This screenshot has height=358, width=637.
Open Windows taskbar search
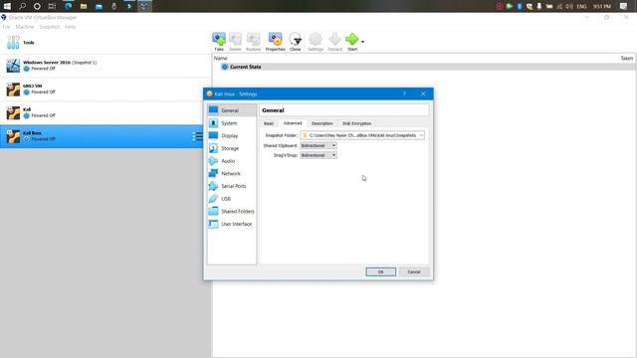point(22,6)
